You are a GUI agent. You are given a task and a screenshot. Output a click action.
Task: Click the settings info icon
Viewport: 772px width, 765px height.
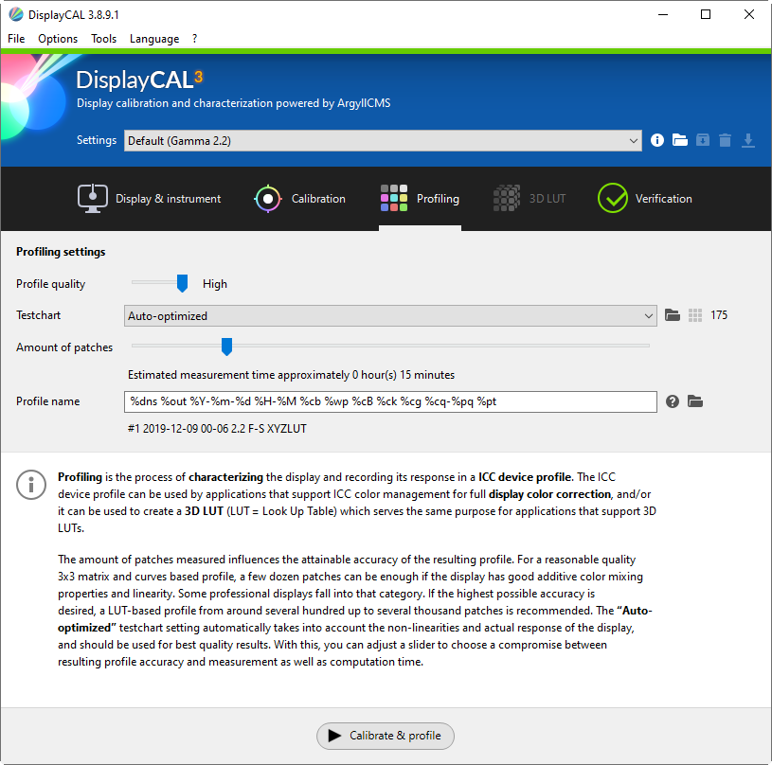[x=657, y=140]
